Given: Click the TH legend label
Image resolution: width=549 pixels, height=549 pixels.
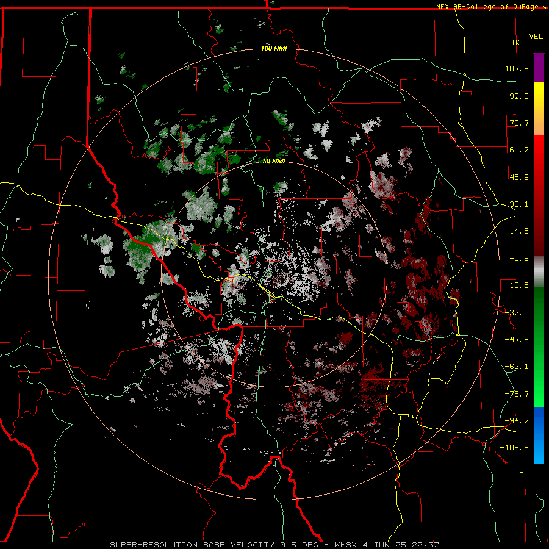Looking at the screenshot, I should tap(524, 475).
